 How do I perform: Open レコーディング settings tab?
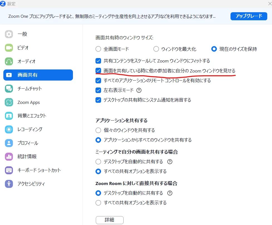[38, 129]
